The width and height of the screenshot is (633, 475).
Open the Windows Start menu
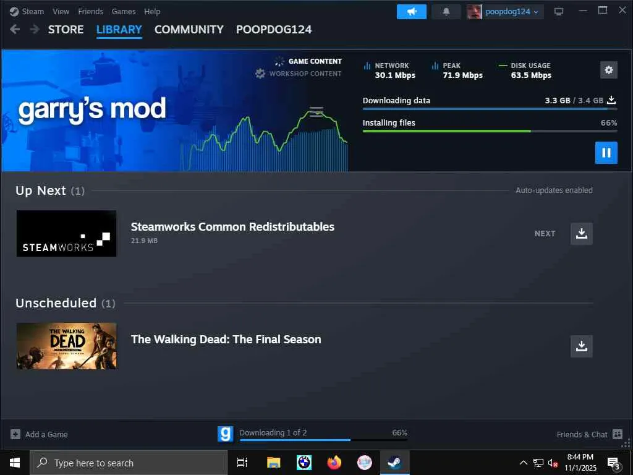coord(15,463)
